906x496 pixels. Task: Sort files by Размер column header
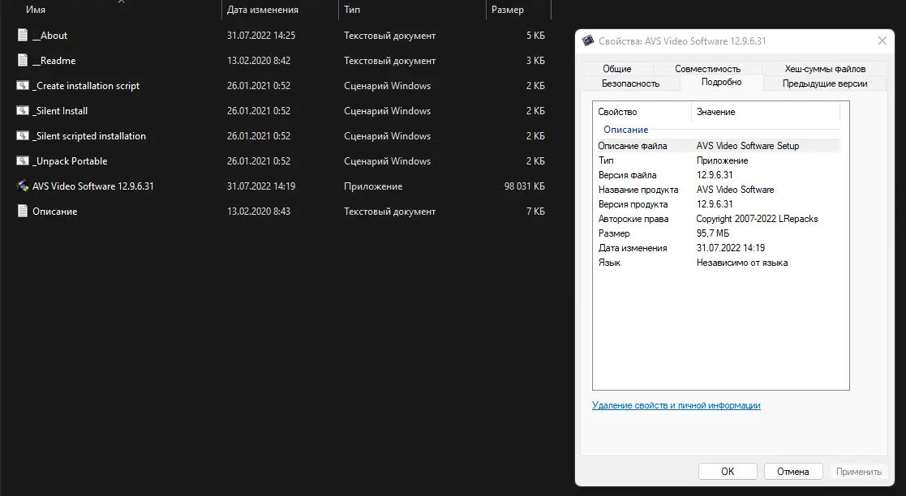coord(507,10)
